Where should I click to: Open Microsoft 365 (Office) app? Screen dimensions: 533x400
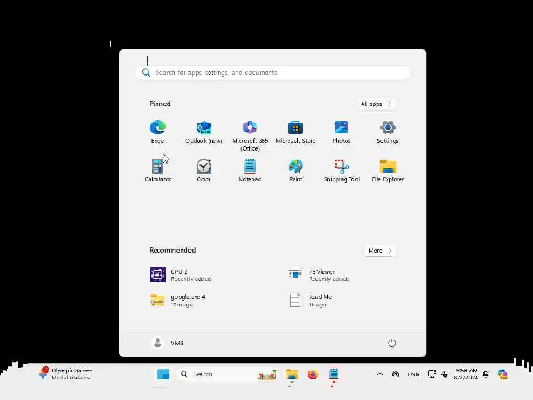pos(250,135)
